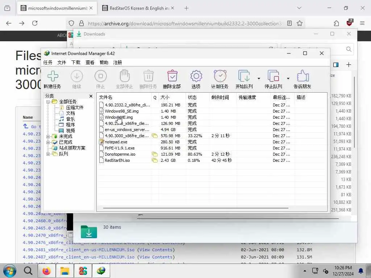Open Firefox from the taskbar
This screenshot has height=278, width=371.
pos(46,271)
